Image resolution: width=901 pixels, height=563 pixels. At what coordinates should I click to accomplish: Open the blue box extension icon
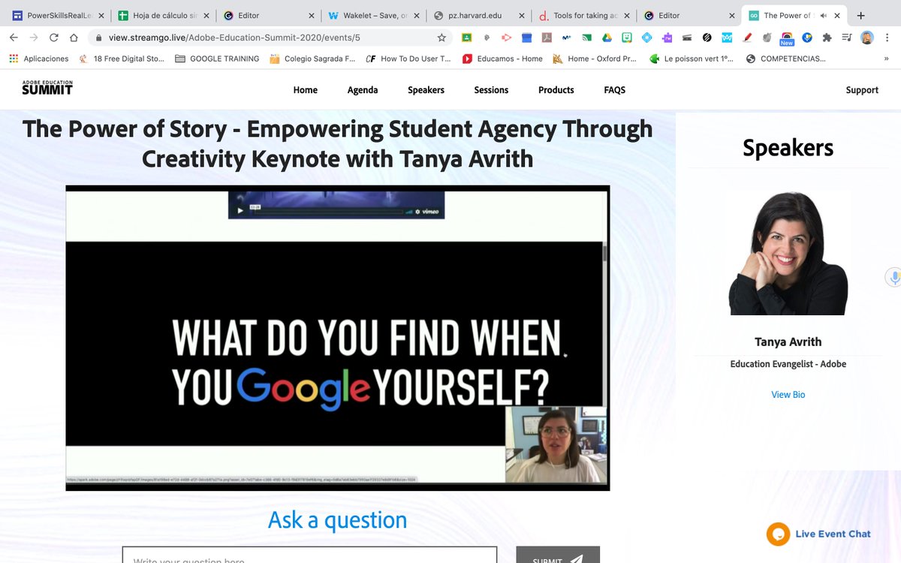coord(526,38)
